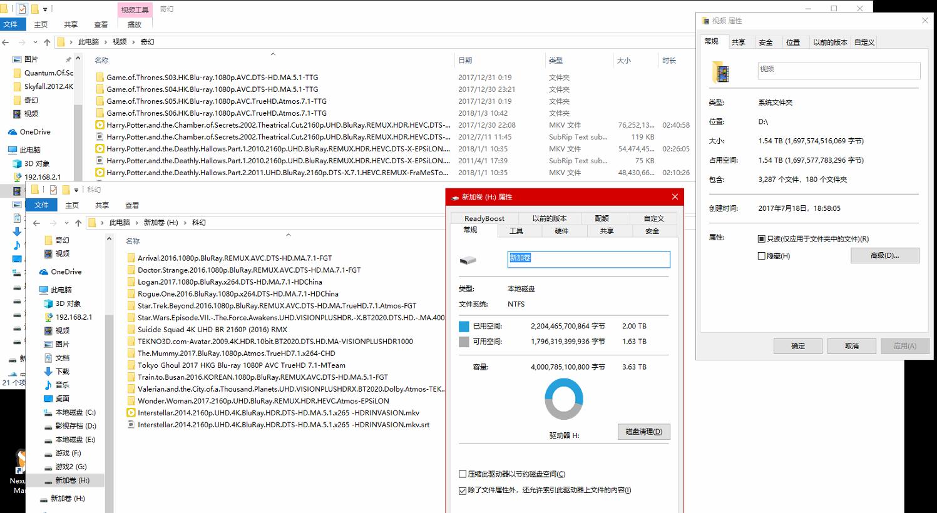
Task: Open recent locations dropdown in 奇幻 window
Action: (35, 43)
